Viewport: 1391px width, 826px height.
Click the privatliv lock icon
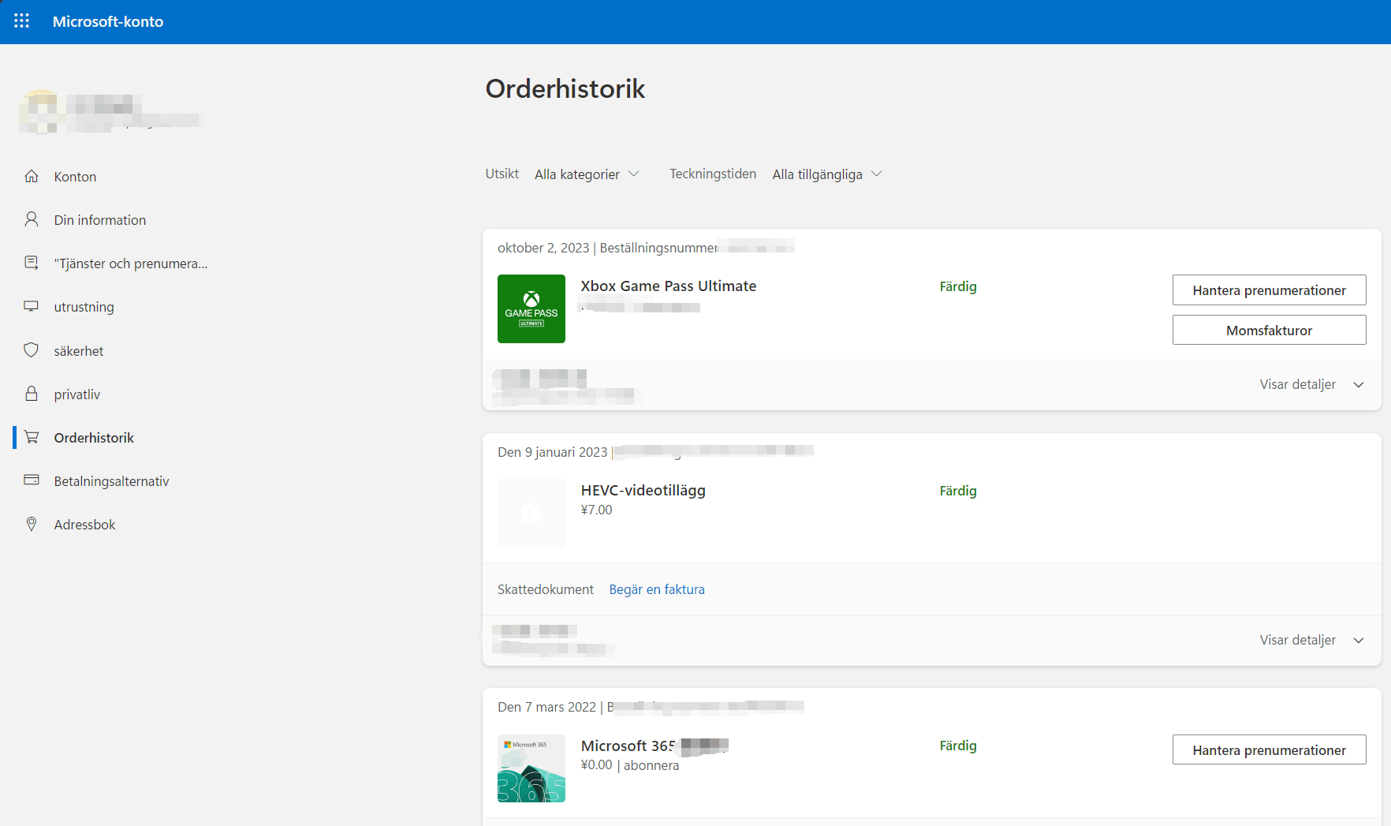click(32, 394)
